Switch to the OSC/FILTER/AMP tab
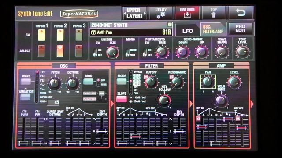 213,29
